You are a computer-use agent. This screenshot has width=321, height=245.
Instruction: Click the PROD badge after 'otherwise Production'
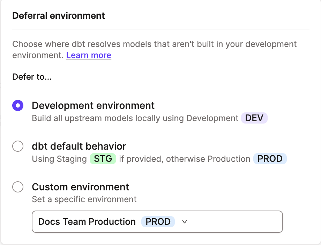(270, 159)
